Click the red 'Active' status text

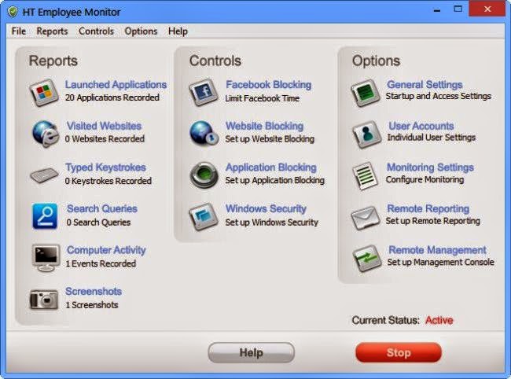(x=439, y=320)
